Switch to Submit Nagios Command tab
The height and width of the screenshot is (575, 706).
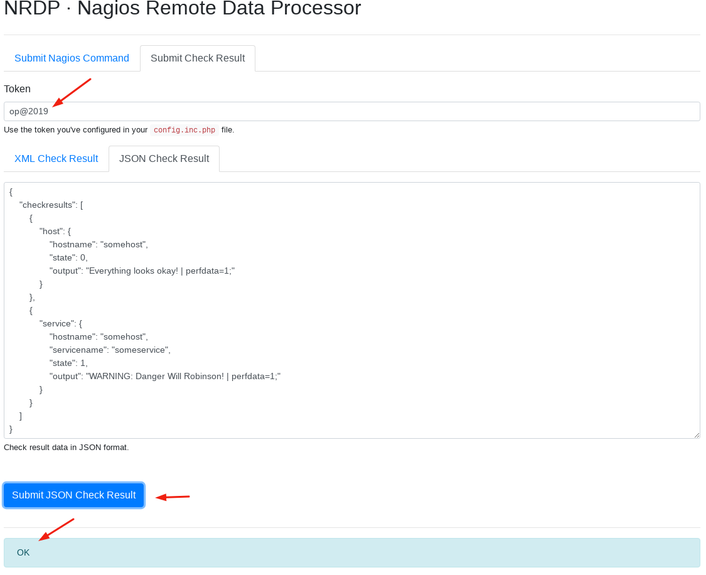[x=72, y=58]
